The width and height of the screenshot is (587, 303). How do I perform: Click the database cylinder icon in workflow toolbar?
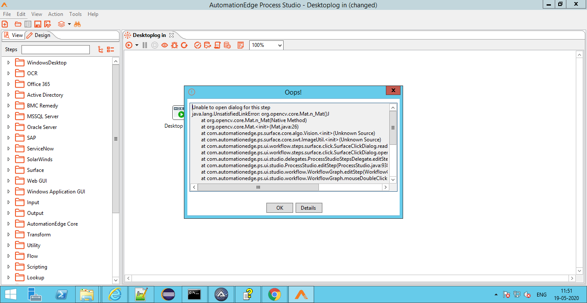tap(227, 45)
